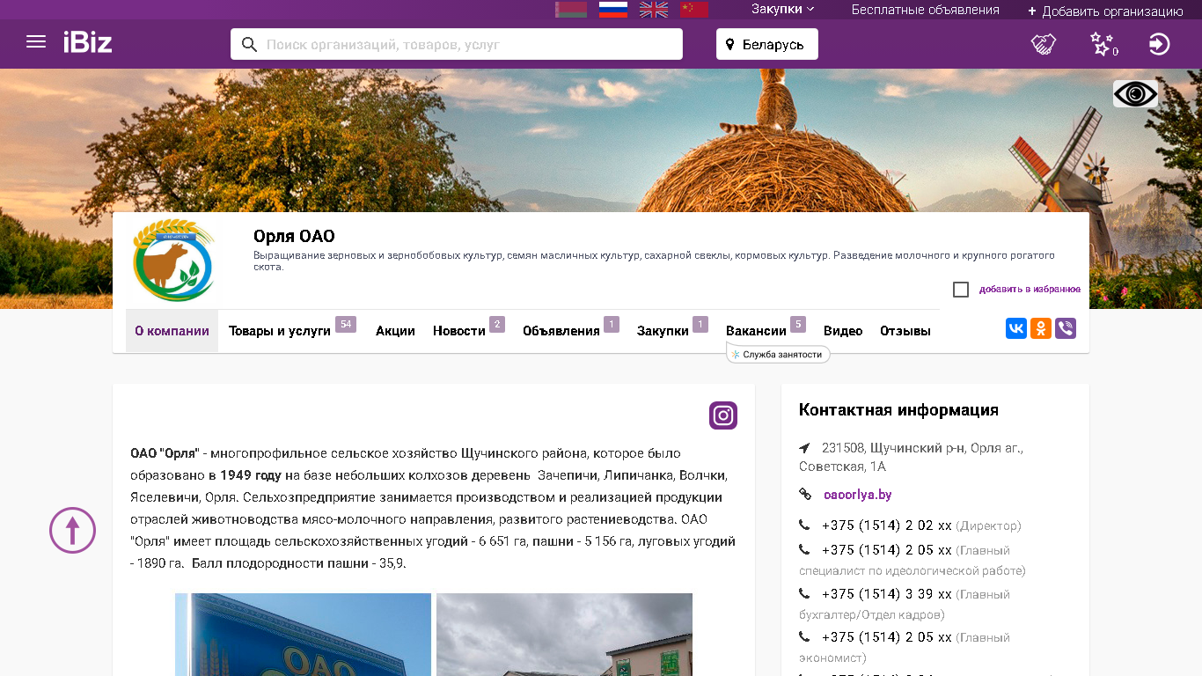Click the search organizations input field
This screenshot has width=1202, height=676.
(457, 44)
